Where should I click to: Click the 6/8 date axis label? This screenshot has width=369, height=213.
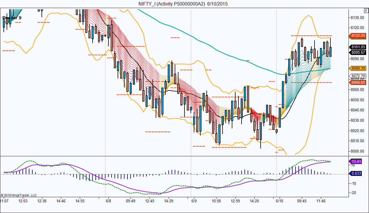(x=108, y=201)
